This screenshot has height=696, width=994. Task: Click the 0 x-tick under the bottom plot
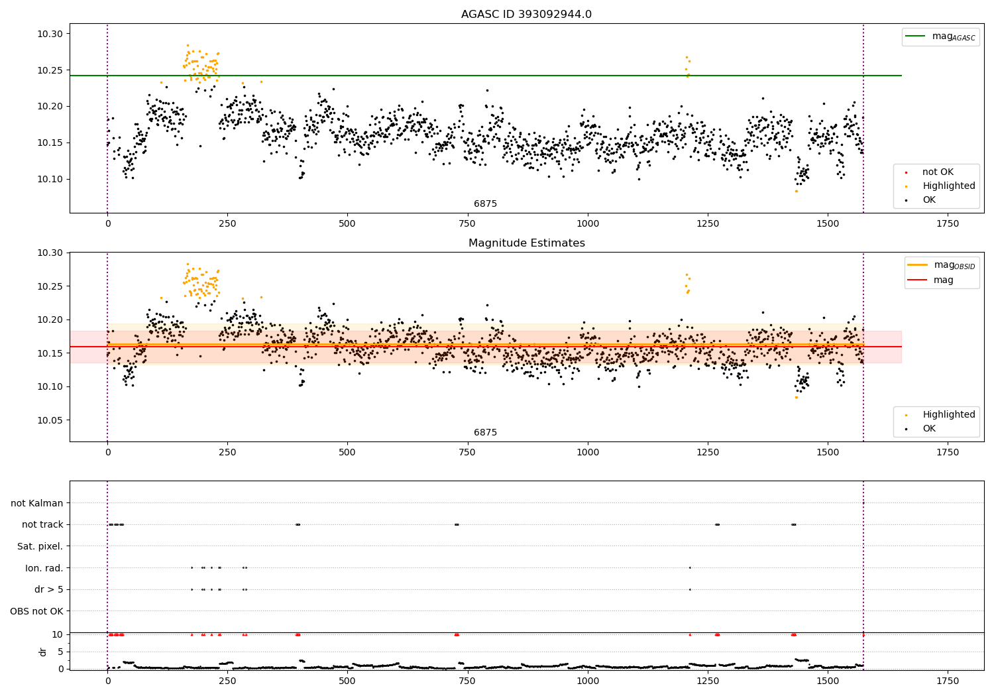tap(107, 681)
